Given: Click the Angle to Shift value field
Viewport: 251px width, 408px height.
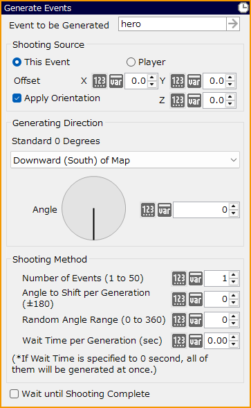Looking at the screenshot, I should point(216,299).
